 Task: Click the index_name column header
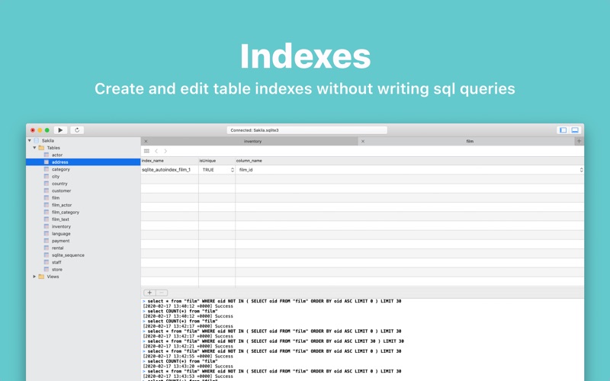[x=169, y=161]
